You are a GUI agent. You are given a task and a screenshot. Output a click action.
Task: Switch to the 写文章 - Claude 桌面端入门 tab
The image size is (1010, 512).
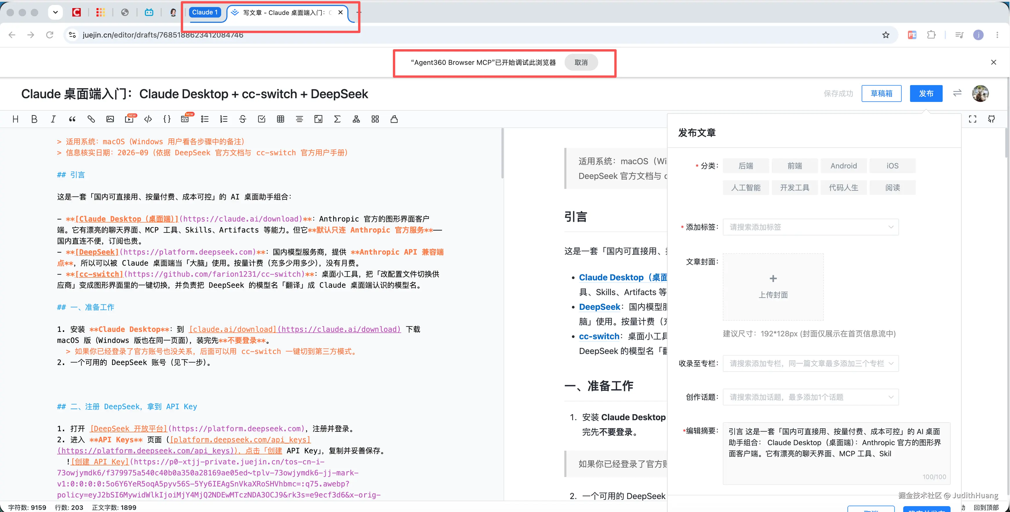(x=287, y=12)
